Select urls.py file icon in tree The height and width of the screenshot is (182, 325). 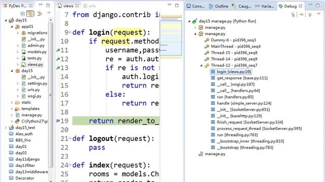pos(24,90)
